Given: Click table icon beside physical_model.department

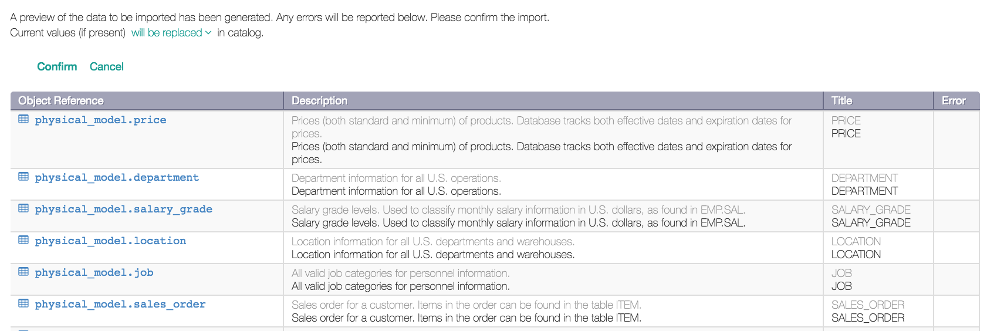Looking at the screenshot, I should point(23,177).
